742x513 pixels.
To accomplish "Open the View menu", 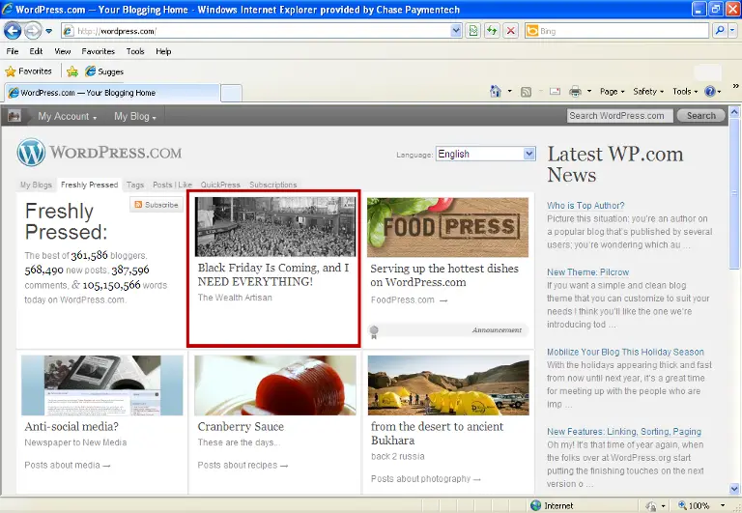I will [x=63, y=51].
